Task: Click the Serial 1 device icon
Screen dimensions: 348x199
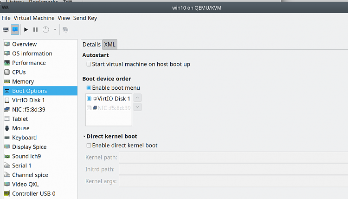Action: pyautogui.click(x=7, y=166)
